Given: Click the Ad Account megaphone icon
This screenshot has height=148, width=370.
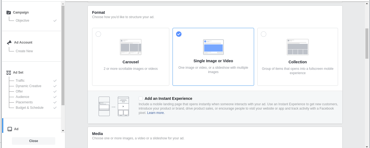Looking at the screenshot, I should (9, 42).
